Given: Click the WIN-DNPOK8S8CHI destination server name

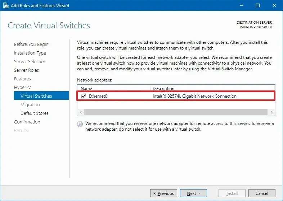Looking at the screenshot, I should tap(256, 27).
